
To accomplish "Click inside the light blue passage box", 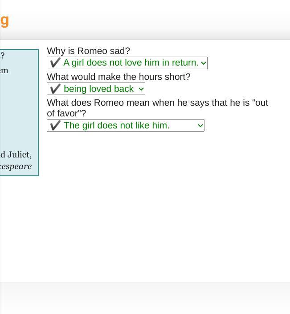I will 19,112.
